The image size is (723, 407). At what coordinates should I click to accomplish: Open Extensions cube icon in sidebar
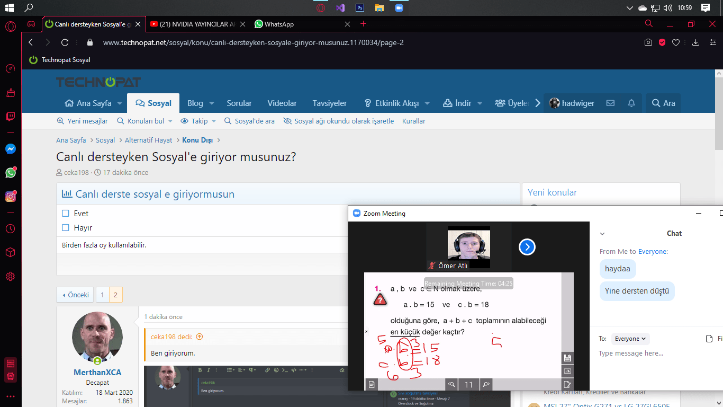point(11,252)
